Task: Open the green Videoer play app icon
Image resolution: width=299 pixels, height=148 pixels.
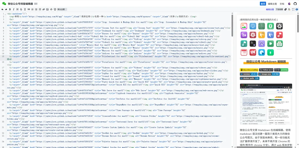Action: tap(270, 44)
